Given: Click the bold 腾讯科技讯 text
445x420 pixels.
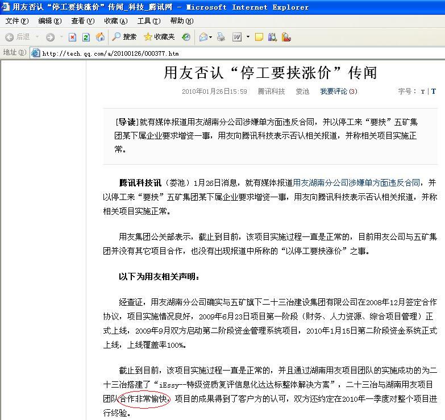Looking at the screenshot, I should click(140, 183).
